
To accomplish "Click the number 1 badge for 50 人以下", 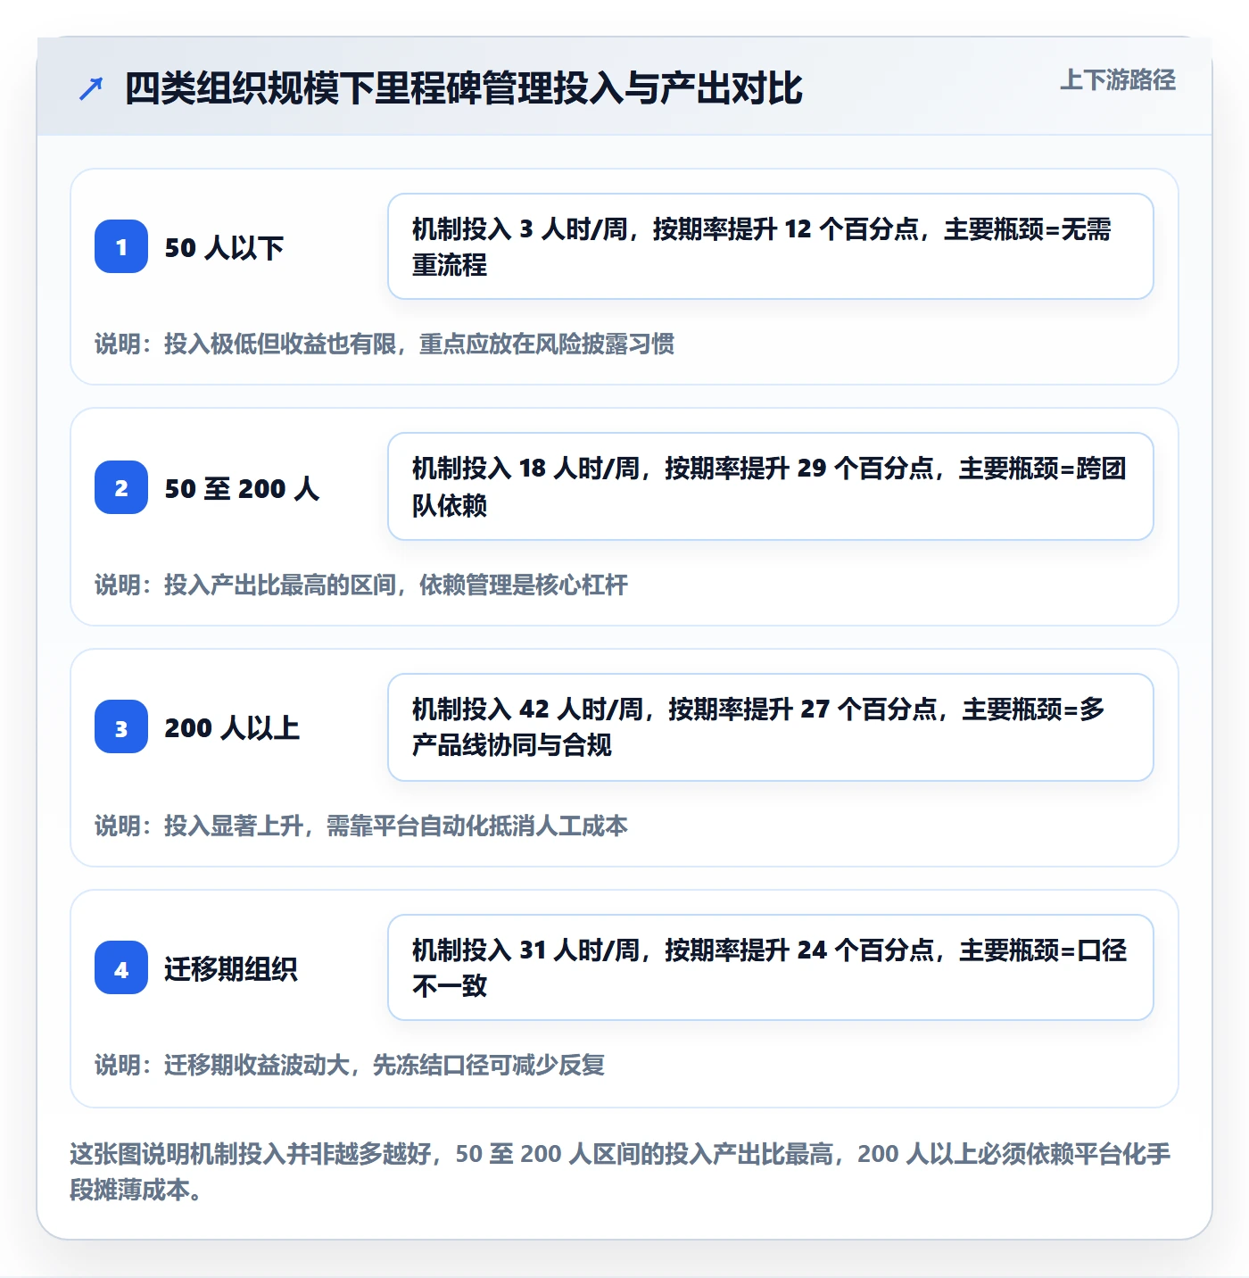I will click(121, 246).
